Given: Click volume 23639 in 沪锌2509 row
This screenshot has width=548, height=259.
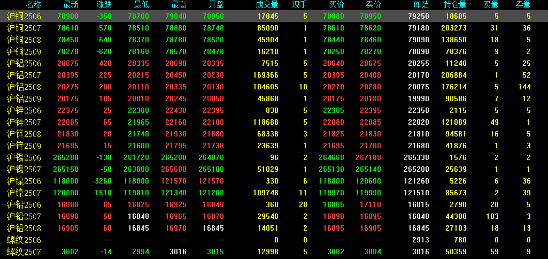Looking at the screenshot, I should point(268,146).
